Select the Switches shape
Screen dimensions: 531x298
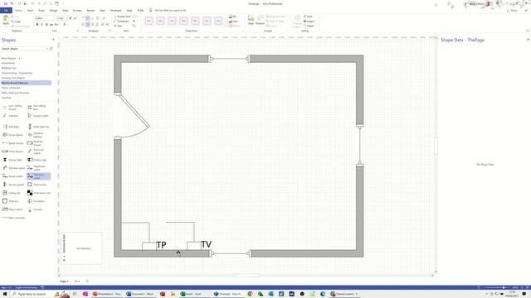[x=11, y=116]
